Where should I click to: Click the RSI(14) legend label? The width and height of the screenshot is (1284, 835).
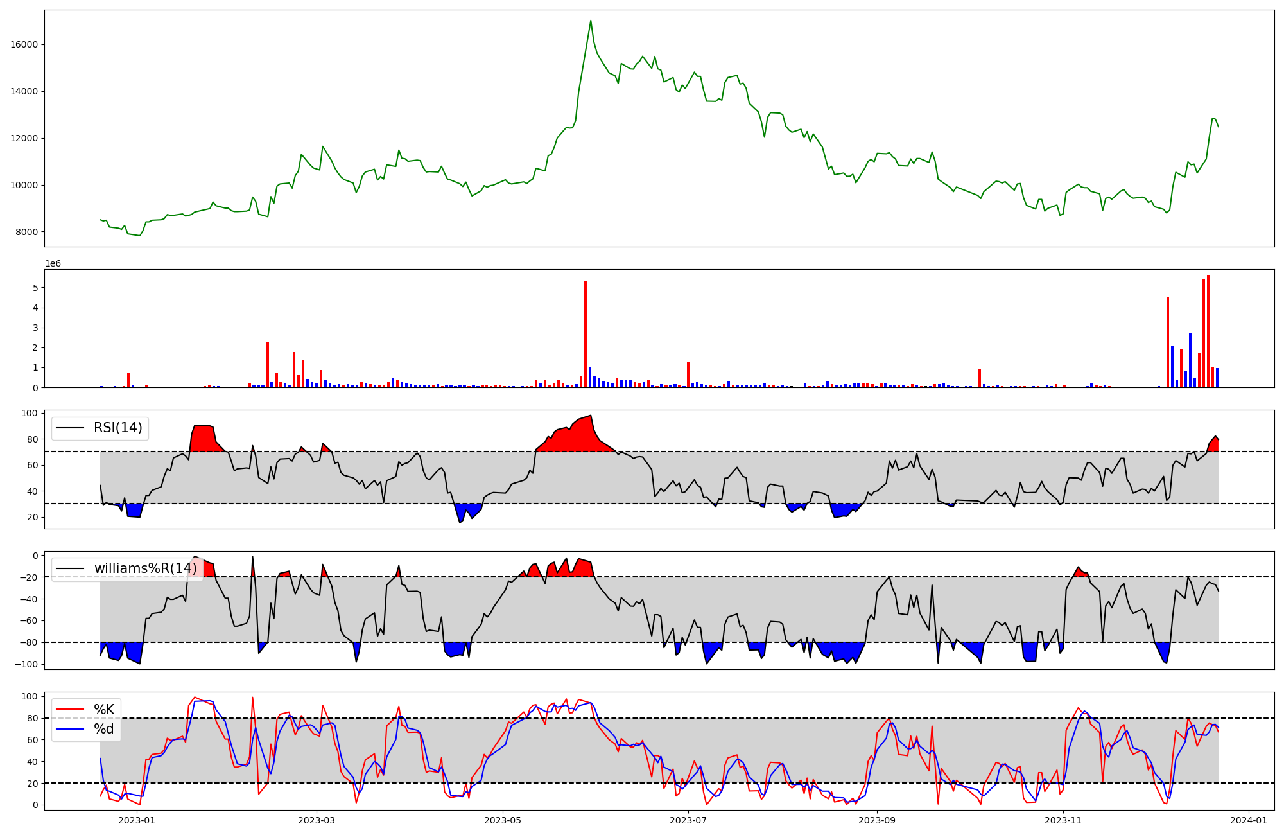click(118, 428)
